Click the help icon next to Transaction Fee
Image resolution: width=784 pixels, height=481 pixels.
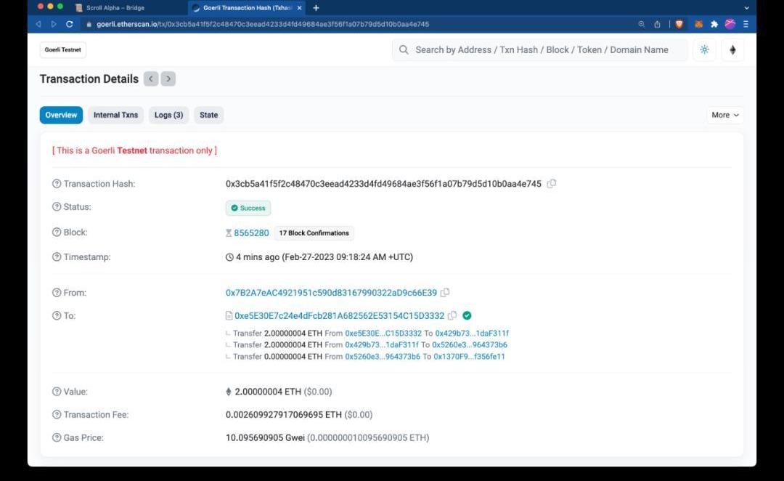click(x=57, y=415)
